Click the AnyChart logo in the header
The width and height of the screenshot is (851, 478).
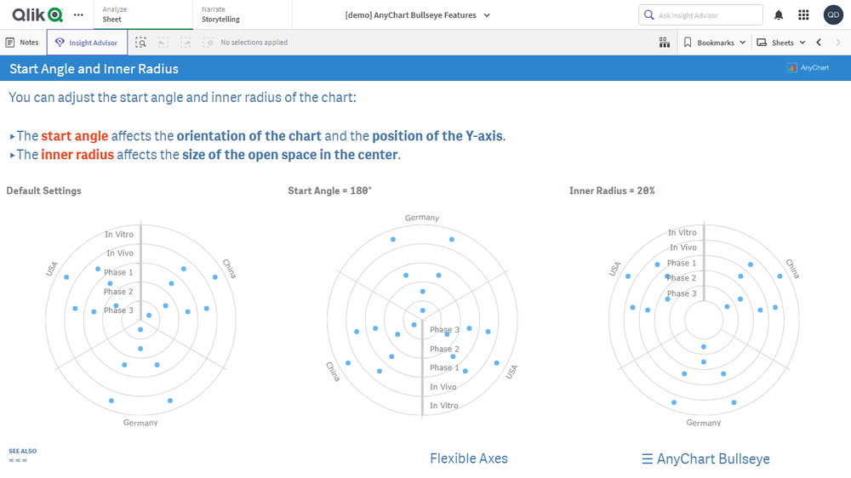coord(808,68)
